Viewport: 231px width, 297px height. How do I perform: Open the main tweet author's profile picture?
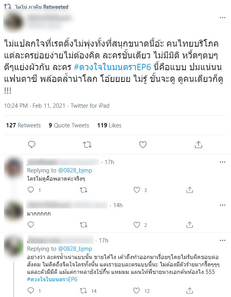(13, 23)
